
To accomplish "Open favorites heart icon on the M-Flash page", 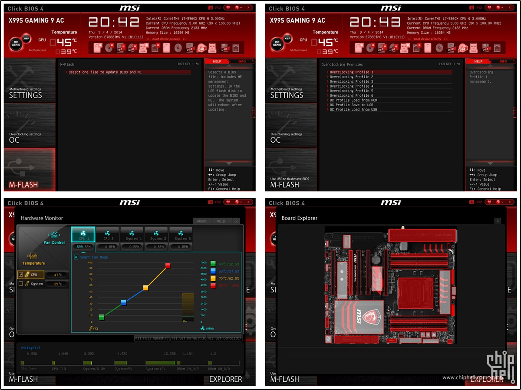I will (229, 7).
